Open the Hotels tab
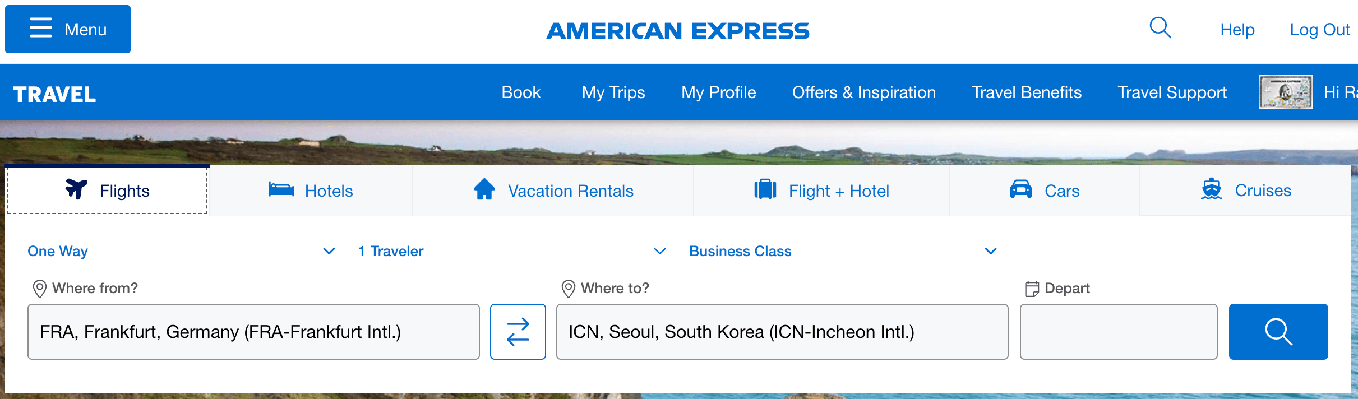 click(311, 191)
